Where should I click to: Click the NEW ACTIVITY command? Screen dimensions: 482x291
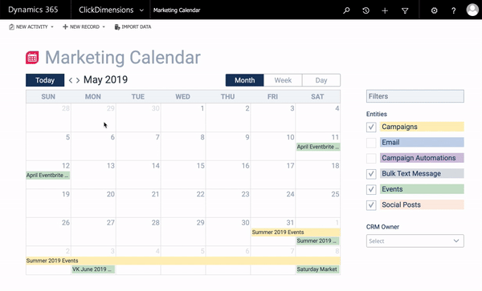coord(32,27)
